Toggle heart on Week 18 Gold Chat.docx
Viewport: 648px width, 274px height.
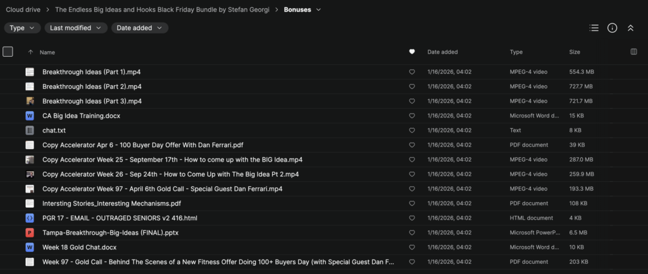coord(411,247)
